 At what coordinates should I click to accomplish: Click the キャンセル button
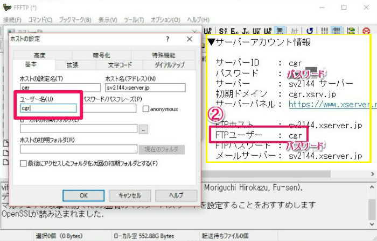tap(130, 195)
